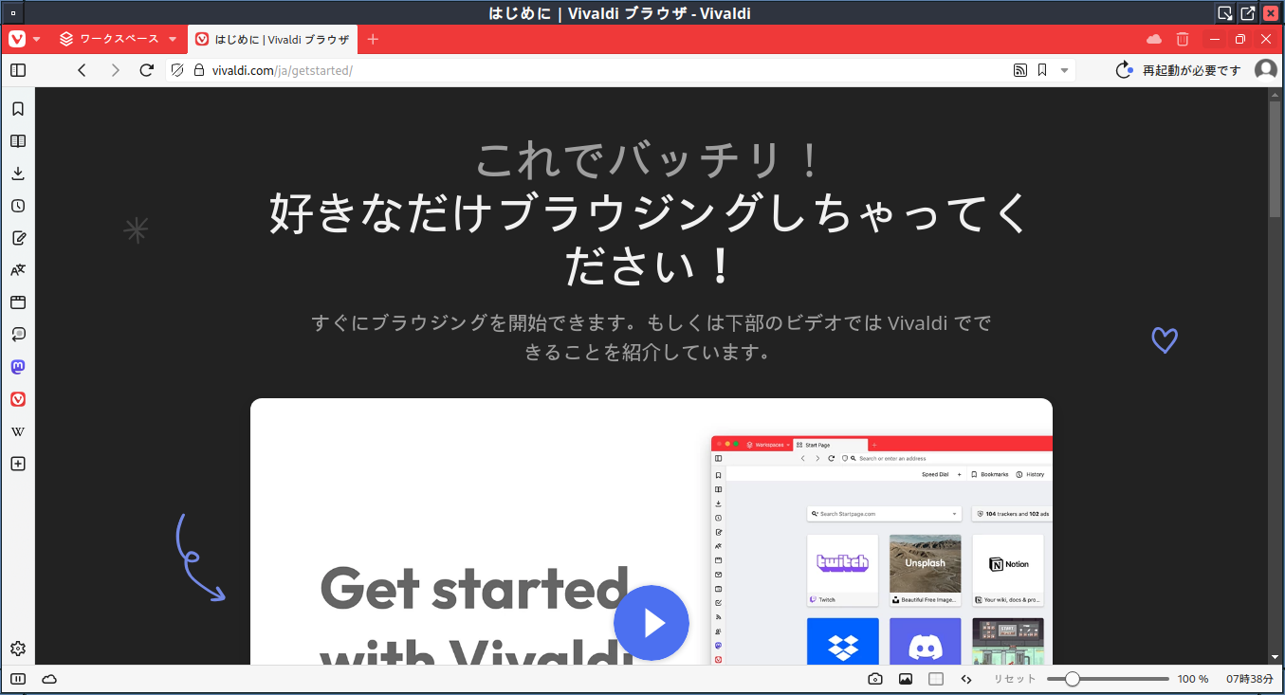Show site info via the padlock icon
Viewport: 1285px width, 695px height.
pyautogui.click(x=199, y=70)
